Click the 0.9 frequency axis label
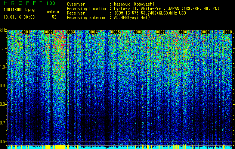This screenshot has height=149, width=235. 3,86
